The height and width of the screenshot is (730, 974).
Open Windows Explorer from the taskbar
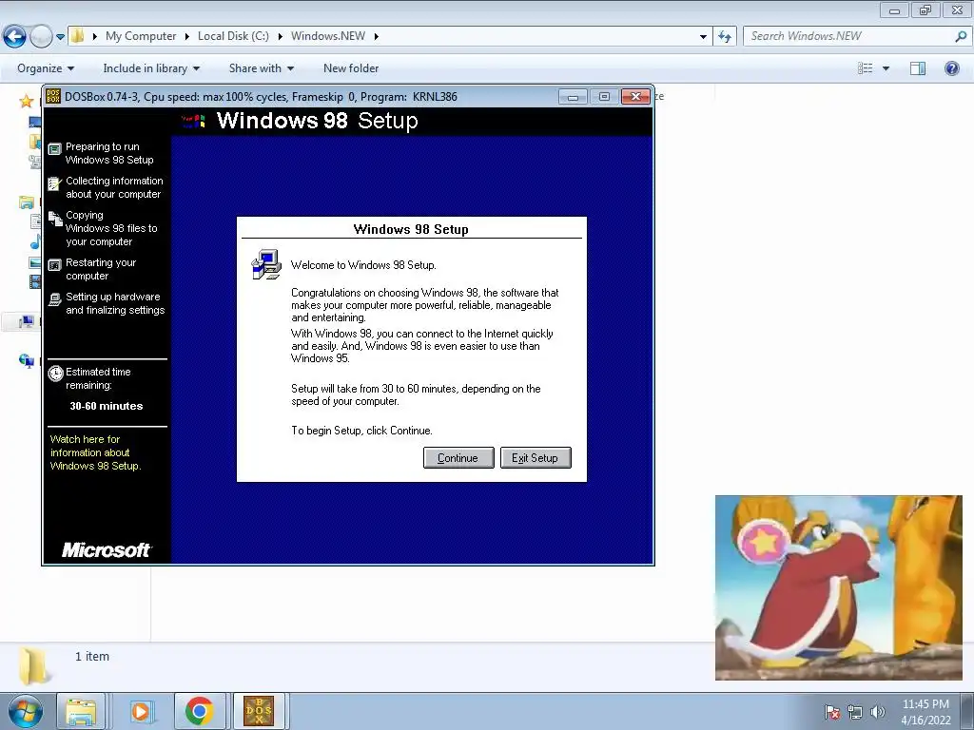(82, 711)
